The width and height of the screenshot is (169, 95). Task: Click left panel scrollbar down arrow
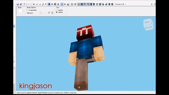point(14,92)
